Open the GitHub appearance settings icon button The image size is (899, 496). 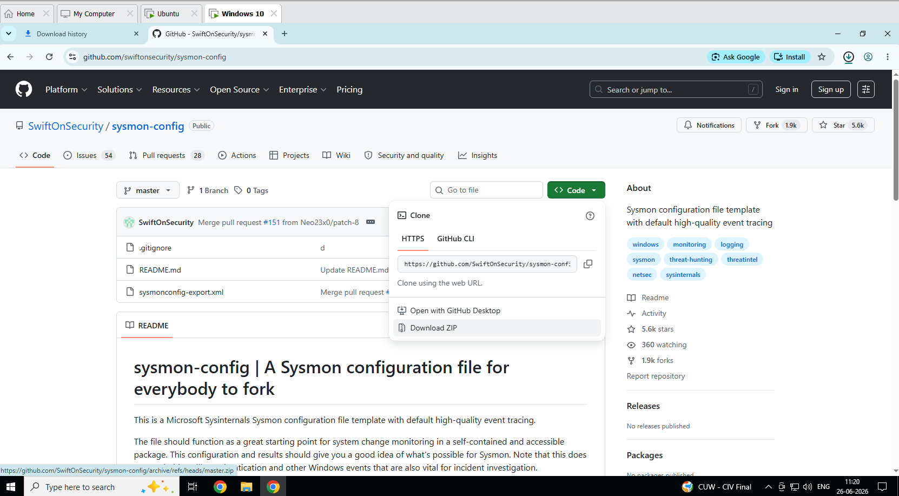click(866, 89)
